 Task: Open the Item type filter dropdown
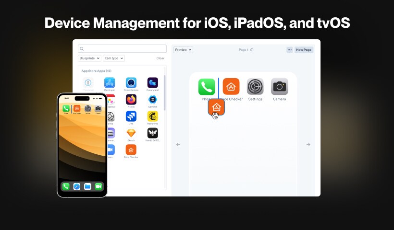pyautogui.click(x=114, y=58)
